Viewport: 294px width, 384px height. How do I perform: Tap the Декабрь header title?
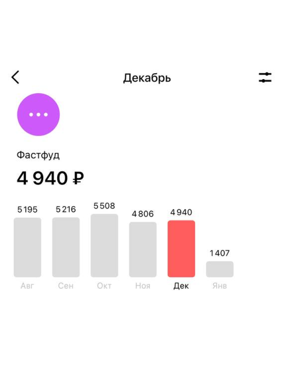pos(147,78)
